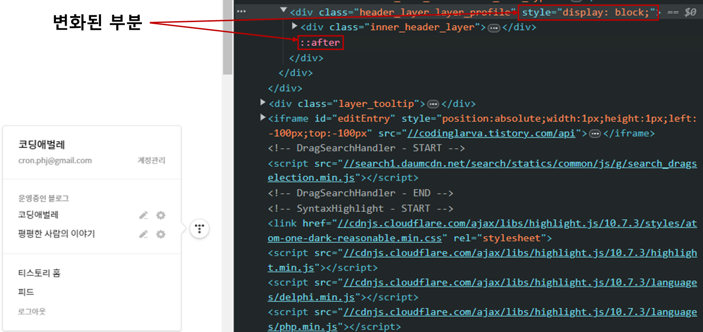Click the pencil icon beside 평평한 사람의 이야기
Image resolution: width=703 pixels, height=332 pixels.
point(143,234)
